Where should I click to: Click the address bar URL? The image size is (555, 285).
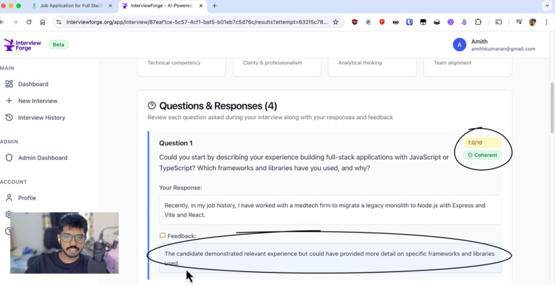point(196,22)
